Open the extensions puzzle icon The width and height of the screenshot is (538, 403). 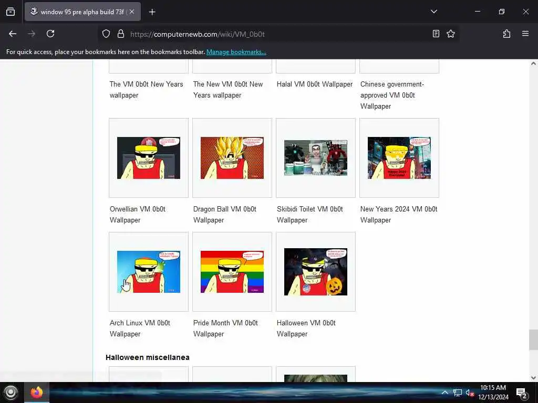coord(506,34)
